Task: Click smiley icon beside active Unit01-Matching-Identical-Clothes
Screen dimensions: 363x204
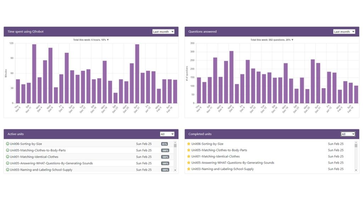Action: click(7, 157)
